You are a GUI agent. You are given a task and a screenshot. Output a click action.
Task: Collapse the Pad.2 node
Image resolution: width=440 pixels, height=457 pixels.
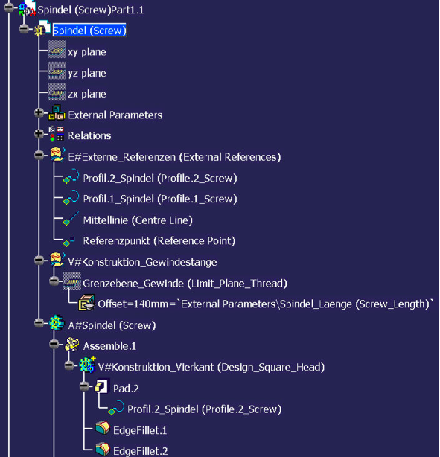coord(84,386)
